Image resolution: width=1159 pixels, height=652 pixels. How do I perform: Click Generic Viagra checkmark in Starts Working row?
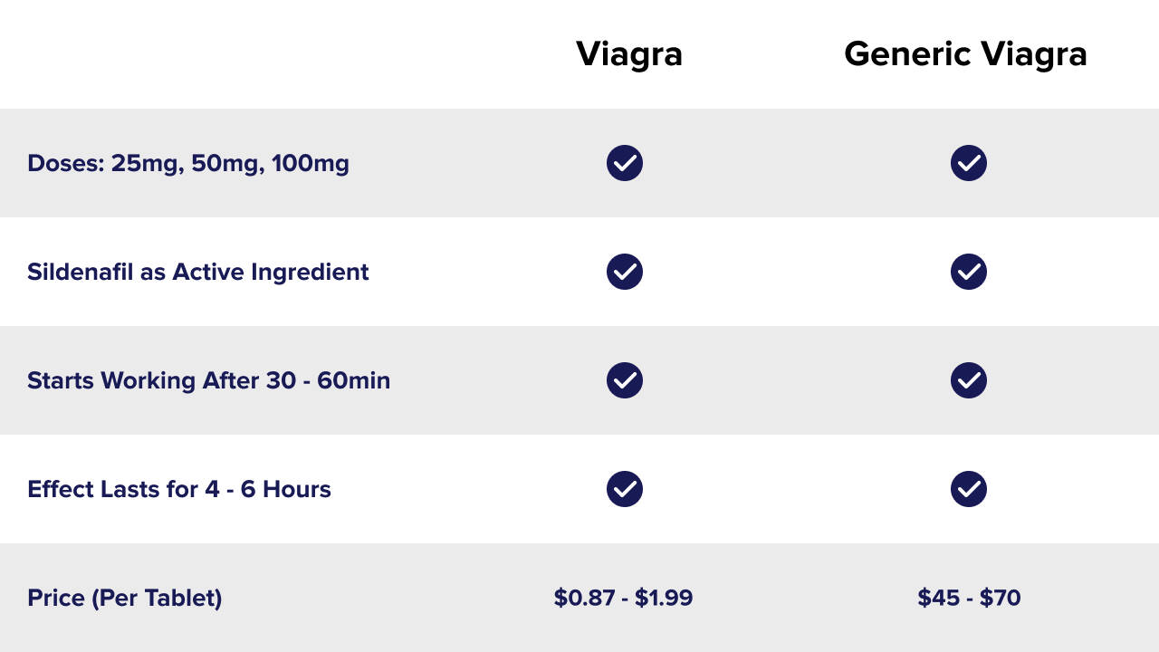pyautogui.click(x=969, y=380)
